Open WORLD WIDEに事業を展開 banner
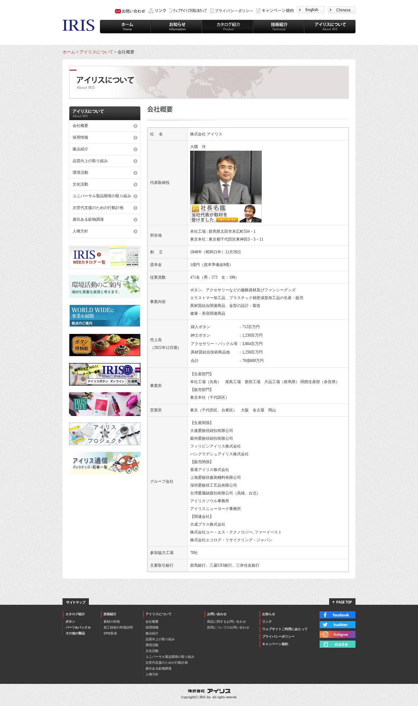The image size is (418, 706). (x=105, y=316)
